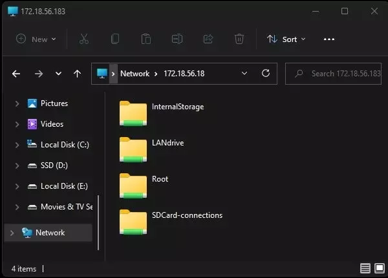This screenshot has width=388, height=278.
Task: Close the File Explorer window
Action: [374, 11]
